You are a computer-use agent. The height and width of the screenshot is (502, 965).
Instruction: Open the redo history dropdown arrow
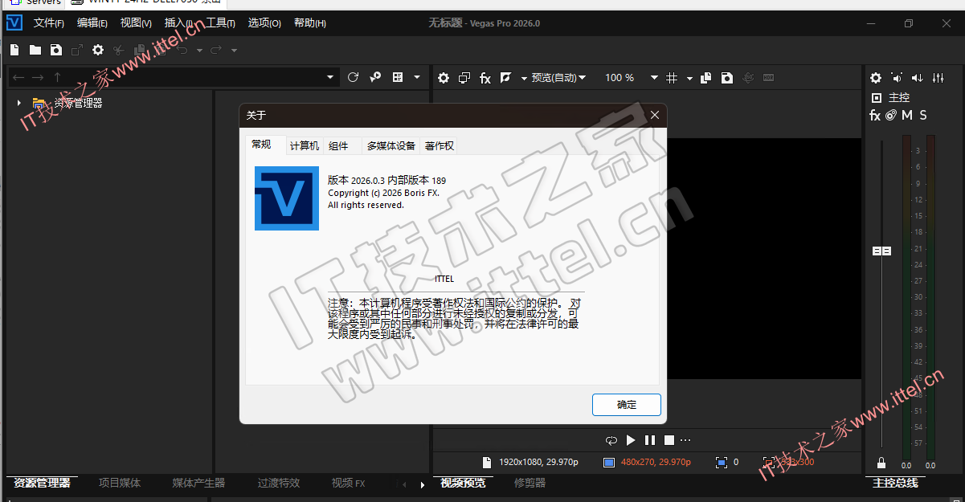coord(234,51)
